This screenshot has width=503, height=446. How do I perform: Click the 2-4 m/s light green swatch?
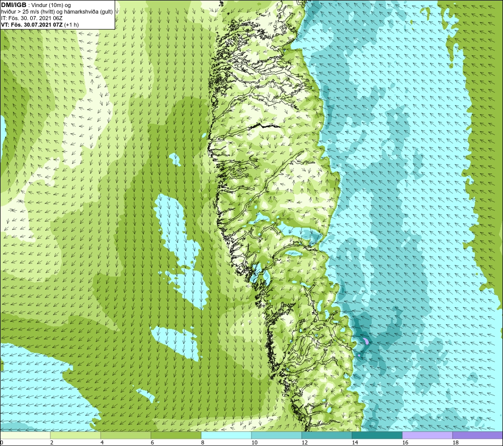pos(75,435)
